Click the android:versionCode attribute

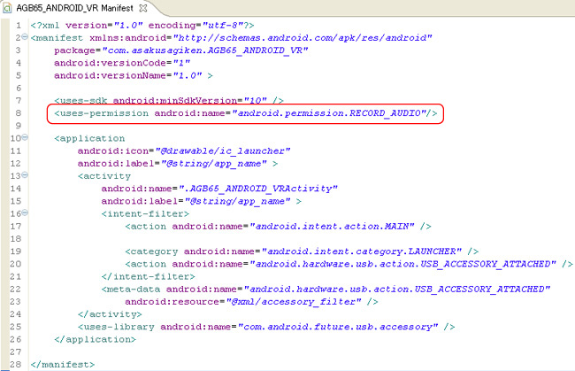click(x=122, y=63)
